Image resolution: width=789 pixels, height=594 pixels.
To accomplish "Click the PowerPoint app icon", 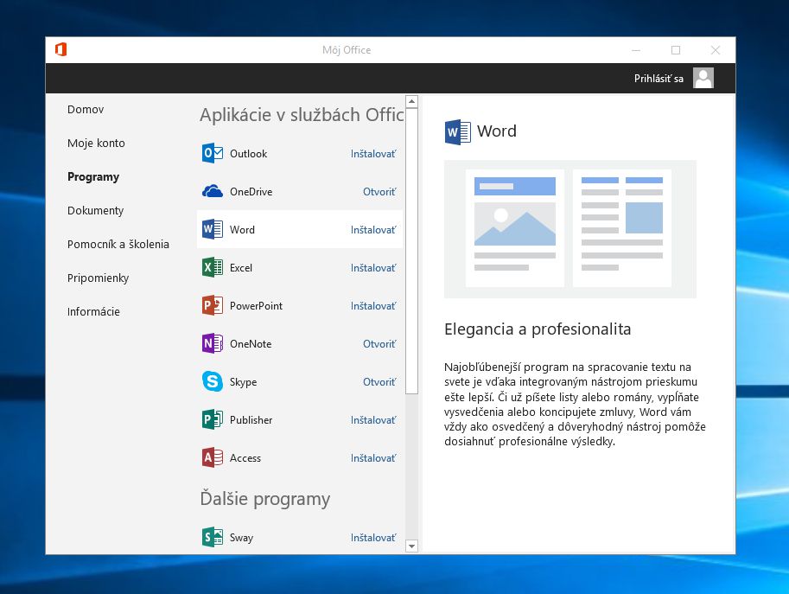I will (x=213, y=305).
